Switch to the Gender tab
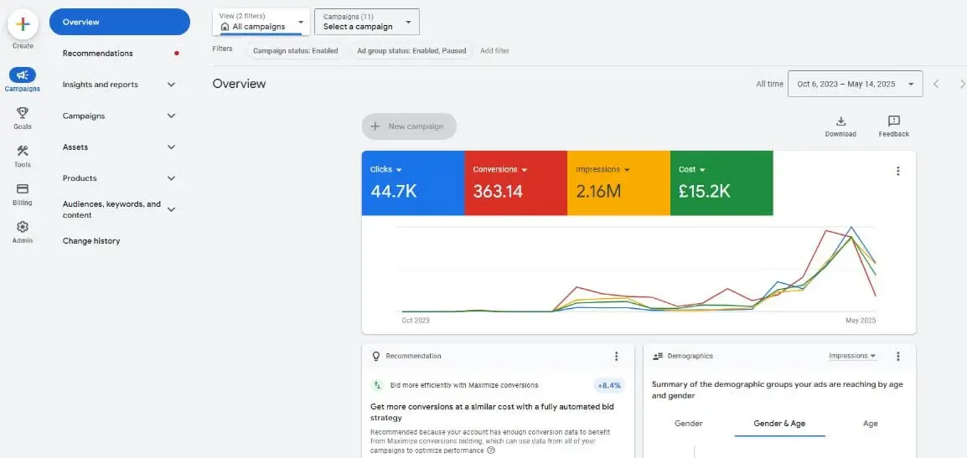The width and height of the screenshot is (967, 458). tap(688, 424)
